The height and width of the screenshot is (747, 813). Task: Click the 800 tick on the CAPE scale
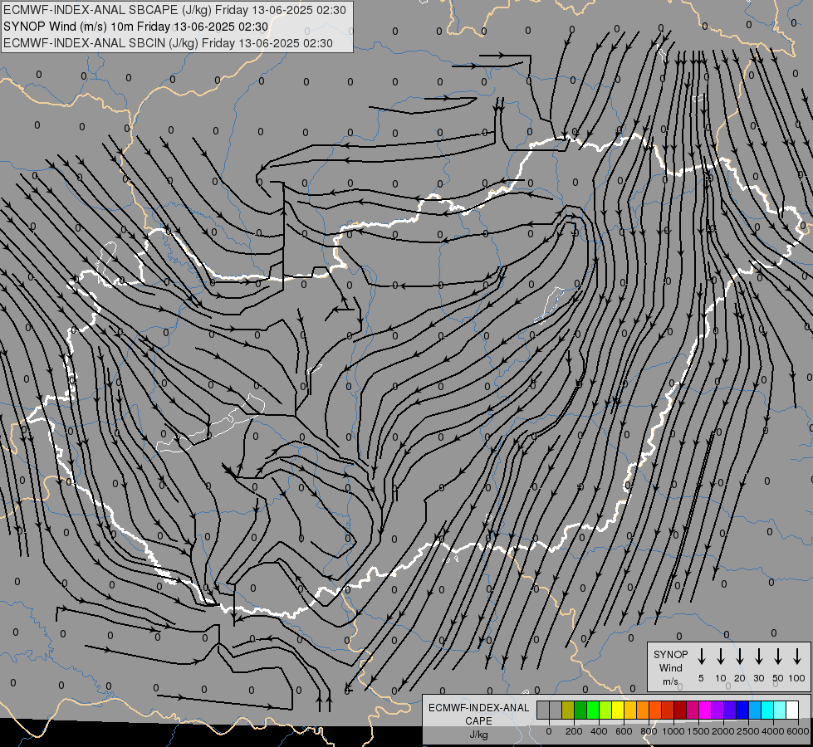pyautogui.click(x=649, y=731)
